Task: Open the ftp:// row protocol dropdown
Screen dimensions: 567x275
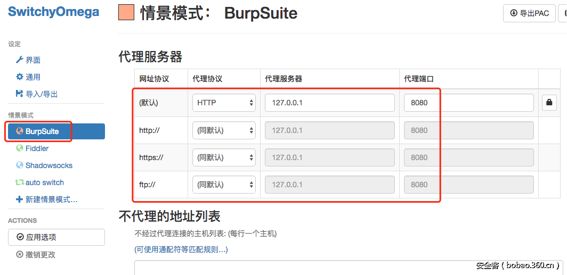Action: click(224, 185)
